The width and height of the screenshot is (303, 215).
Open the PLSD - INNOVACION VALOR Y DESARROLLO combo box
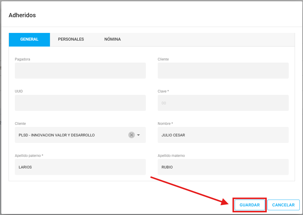click(71, 135)
